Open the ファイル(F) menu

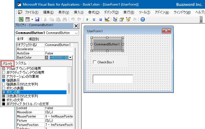pyautogui.click(x=32, y=12)
